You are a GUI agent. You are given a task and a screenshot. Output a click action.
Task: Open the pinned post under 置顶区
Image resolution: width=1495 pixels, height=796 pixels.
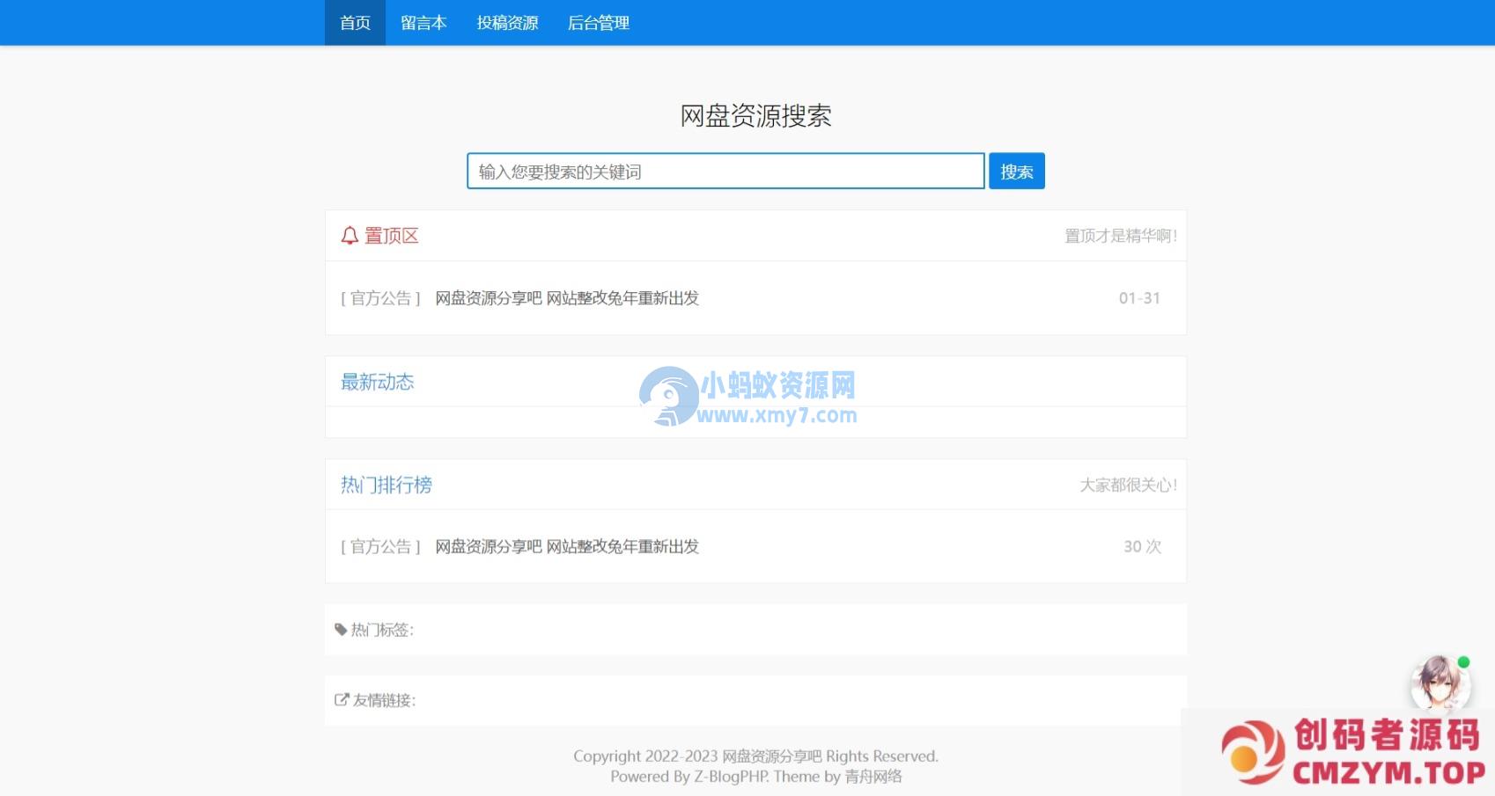tap(567, 298)
